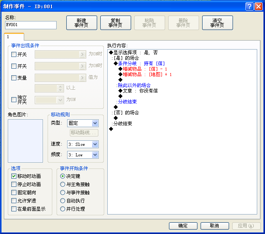Select event page tab 1

coord(14,37)
